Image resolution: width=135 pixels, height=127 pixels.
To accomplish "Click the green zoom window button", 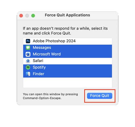I will (x=33, y=16).
